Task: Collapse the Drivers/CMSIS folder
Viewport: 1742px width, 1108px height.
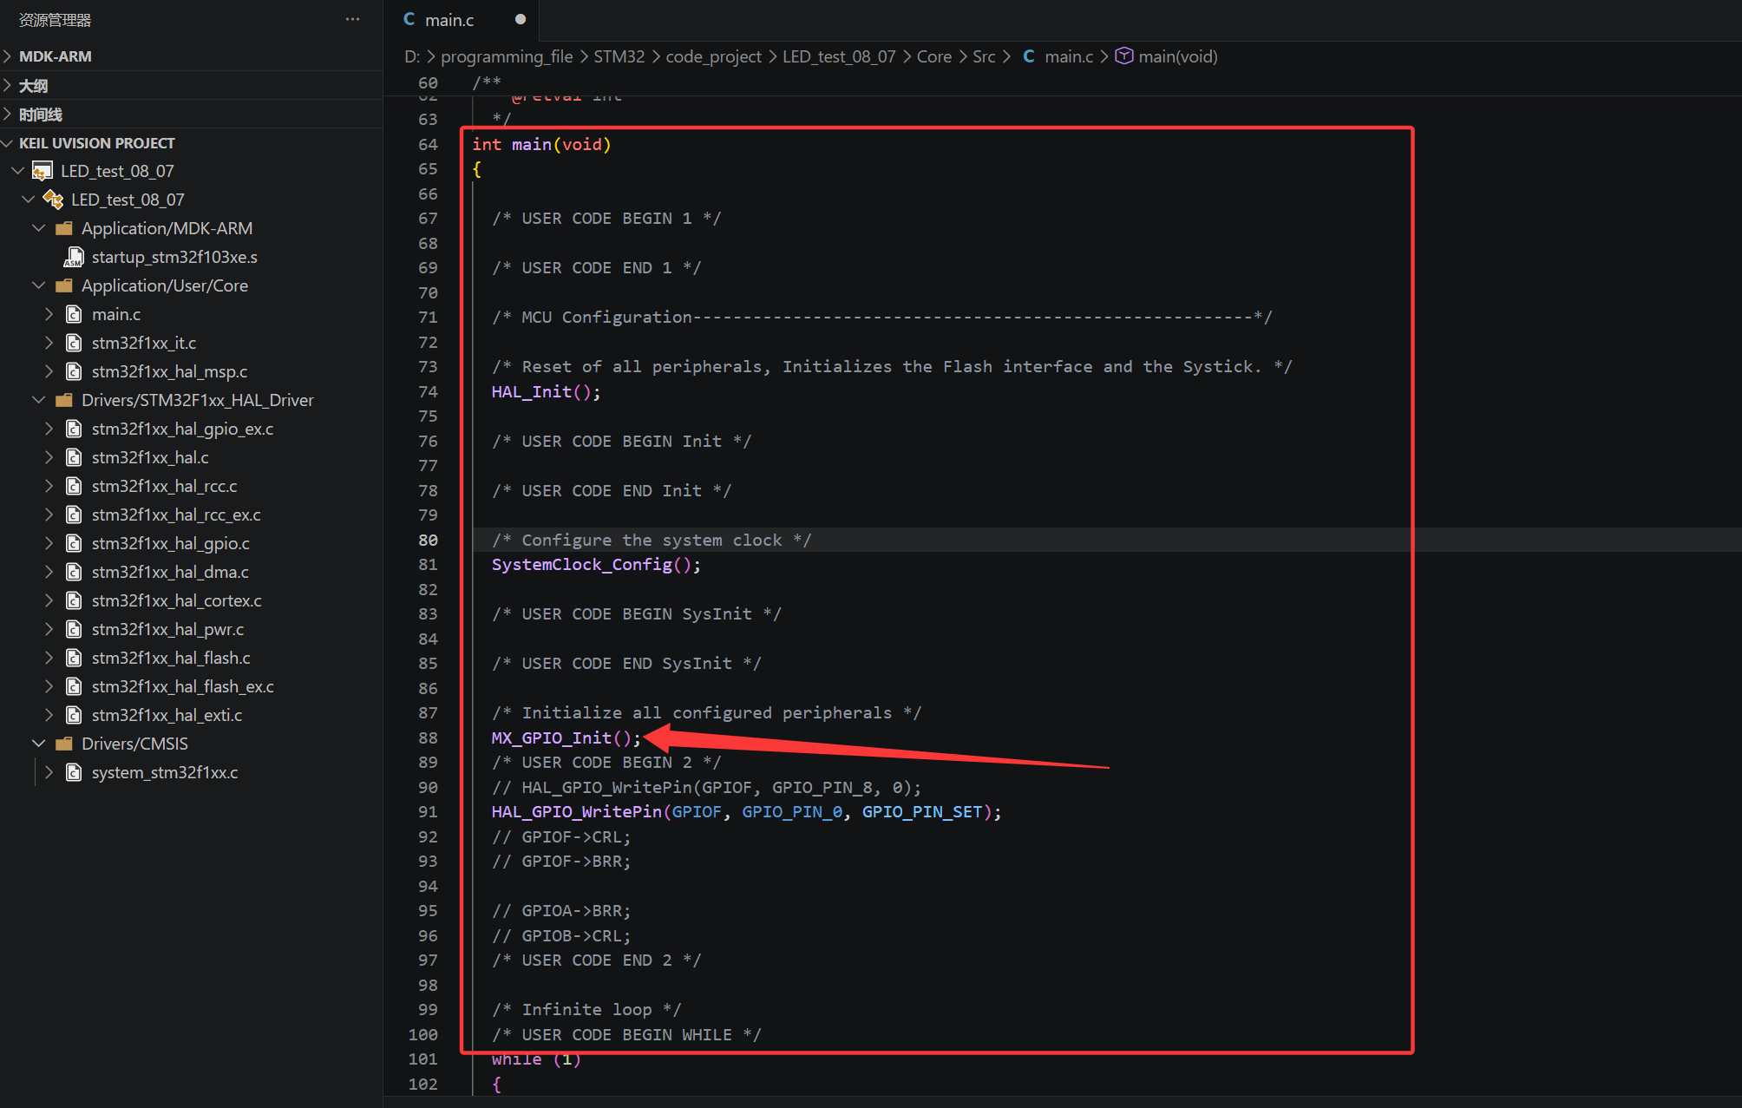Action: (x=39, y=744)
